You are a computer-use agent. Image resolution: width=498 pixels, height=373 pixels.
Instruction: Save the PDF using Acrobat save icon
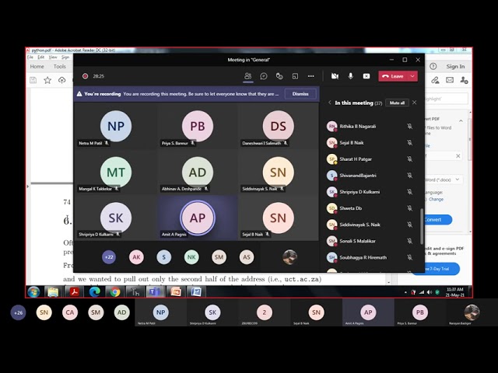click(x=33, y=80)
